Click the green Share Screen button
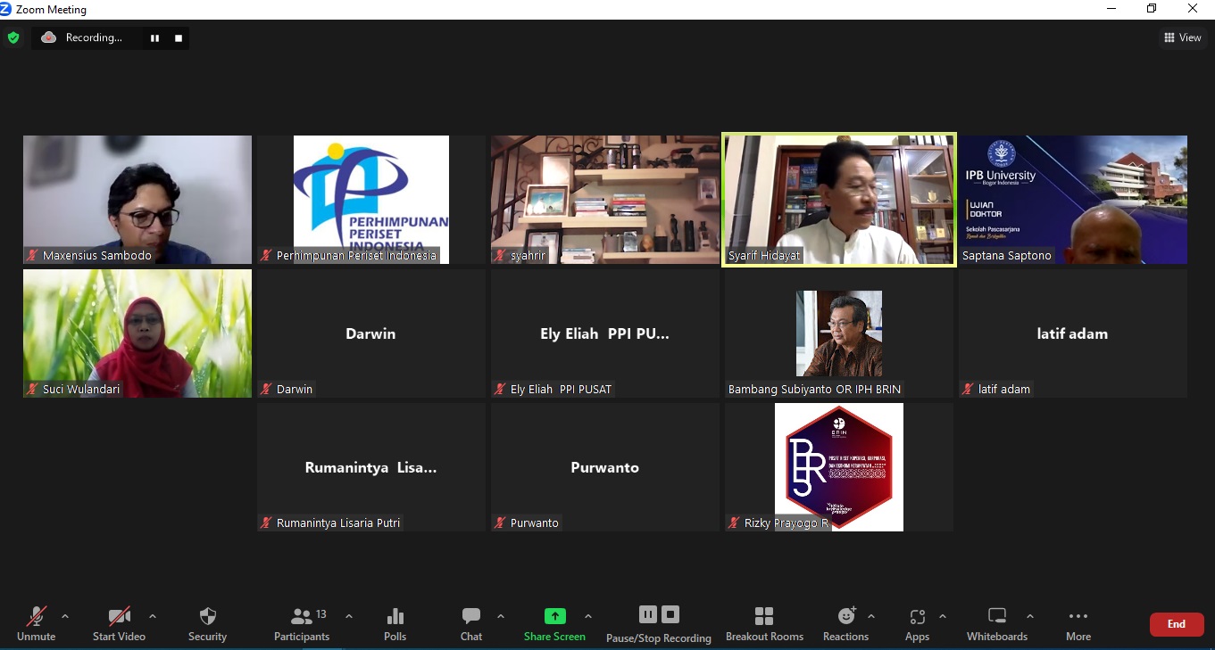 tap(554, 623)
